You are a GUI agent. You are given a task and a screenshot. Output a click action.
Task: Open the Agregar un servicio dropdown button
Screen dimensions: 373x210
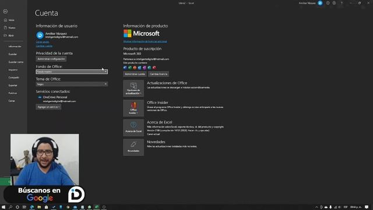pos(48,107)
